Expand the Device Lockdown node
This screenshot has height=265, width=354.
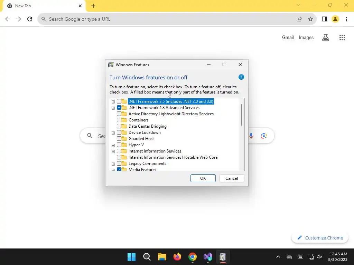(x=113, y=133)
